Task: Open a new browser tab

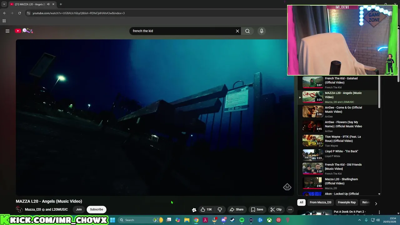Action: click(x=61, y=4)
